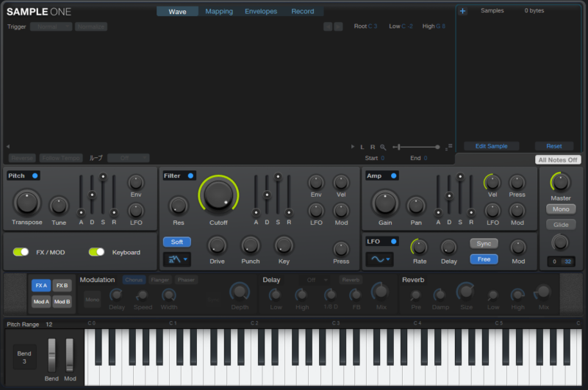Click the Transpose knob in Pitch section

26,201
